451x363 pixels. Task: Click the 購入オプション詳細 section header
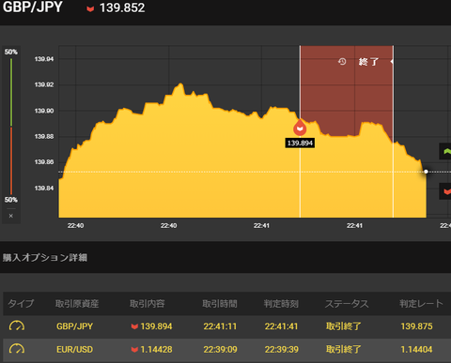45,258
